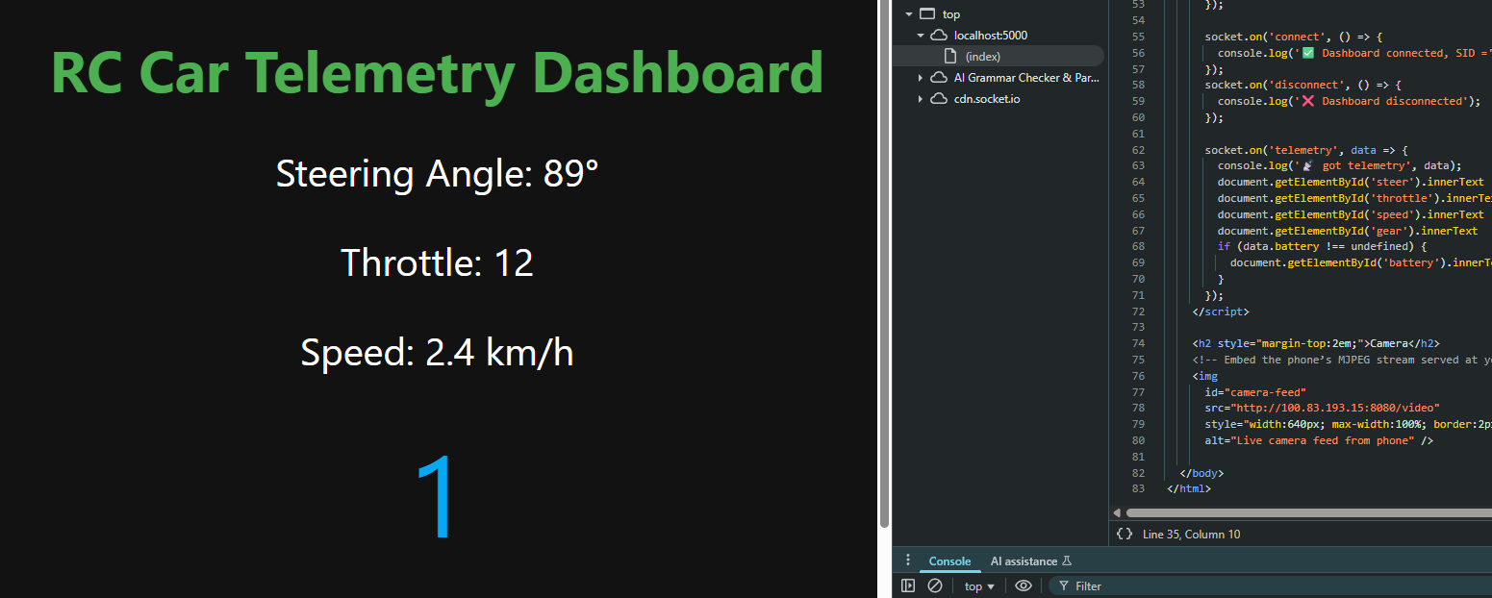Select the localhost:5000 tree label

[991, 36]
